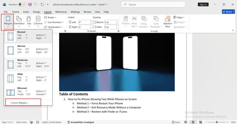This screenshot has width=237, height=124.
Task: Click the Spacing After stepper arrows
Action: 117,27
